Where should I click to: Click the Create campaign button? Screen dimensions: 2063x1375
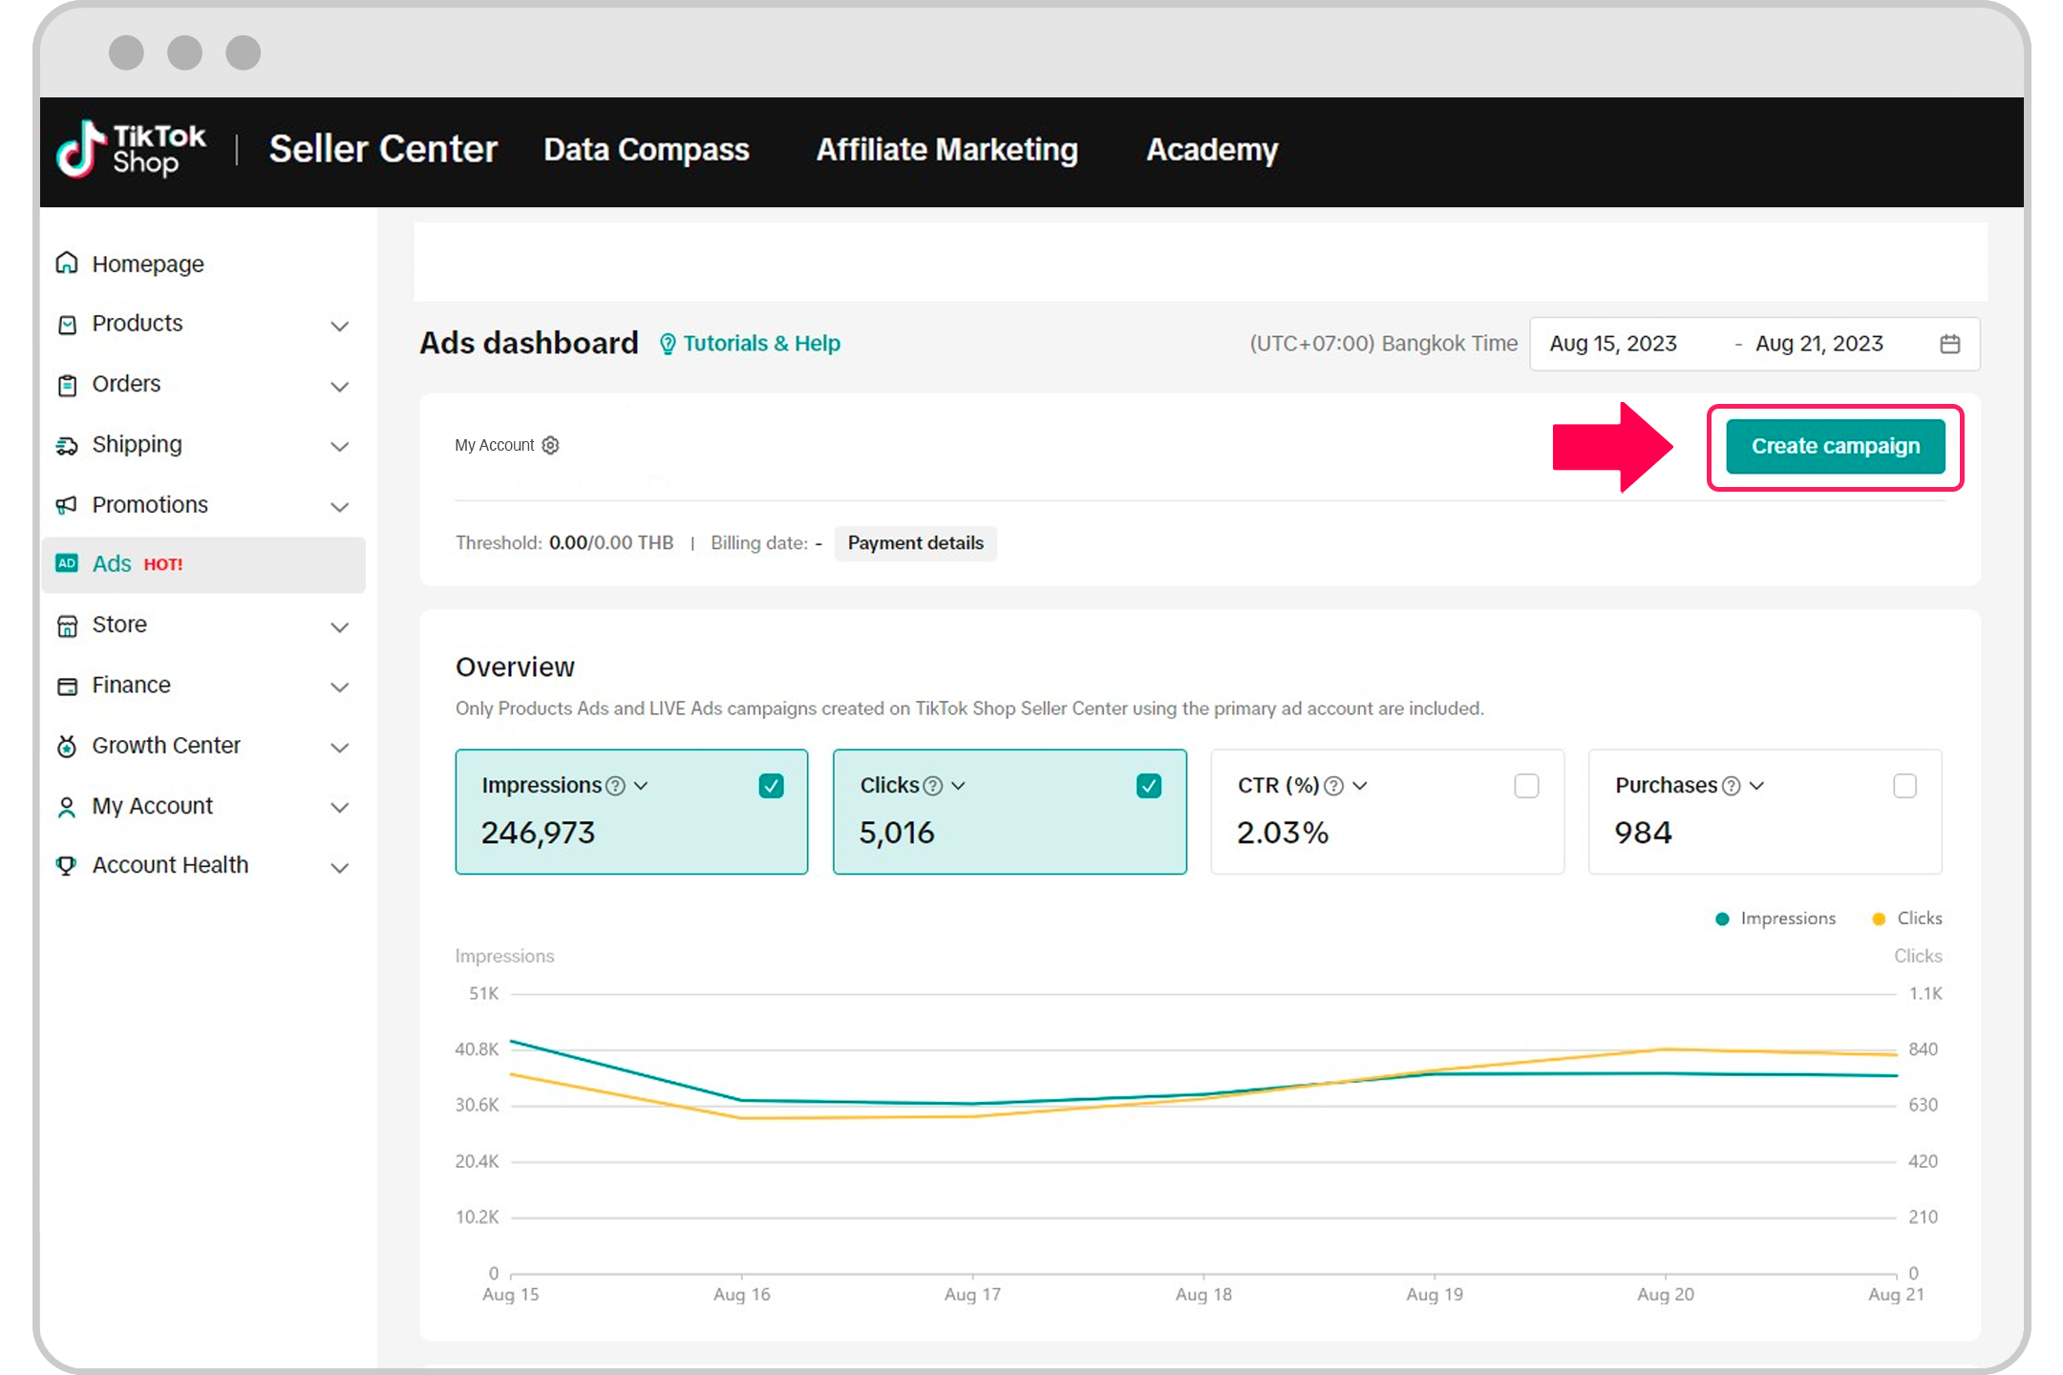pyautogui.click(x=1835, y=446)
